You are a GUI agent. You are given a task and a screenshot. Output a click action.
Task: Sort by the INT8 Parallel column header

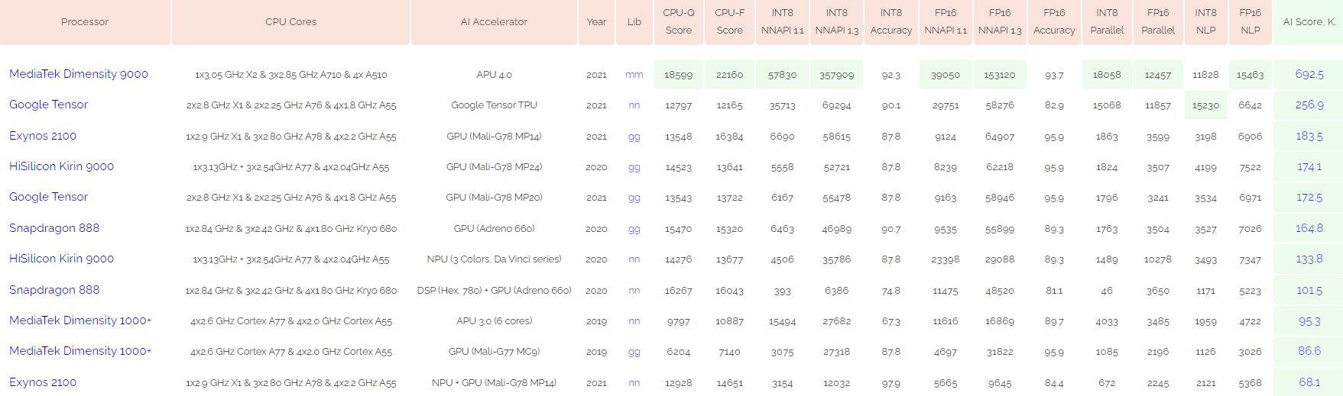tap(1107, 22)
